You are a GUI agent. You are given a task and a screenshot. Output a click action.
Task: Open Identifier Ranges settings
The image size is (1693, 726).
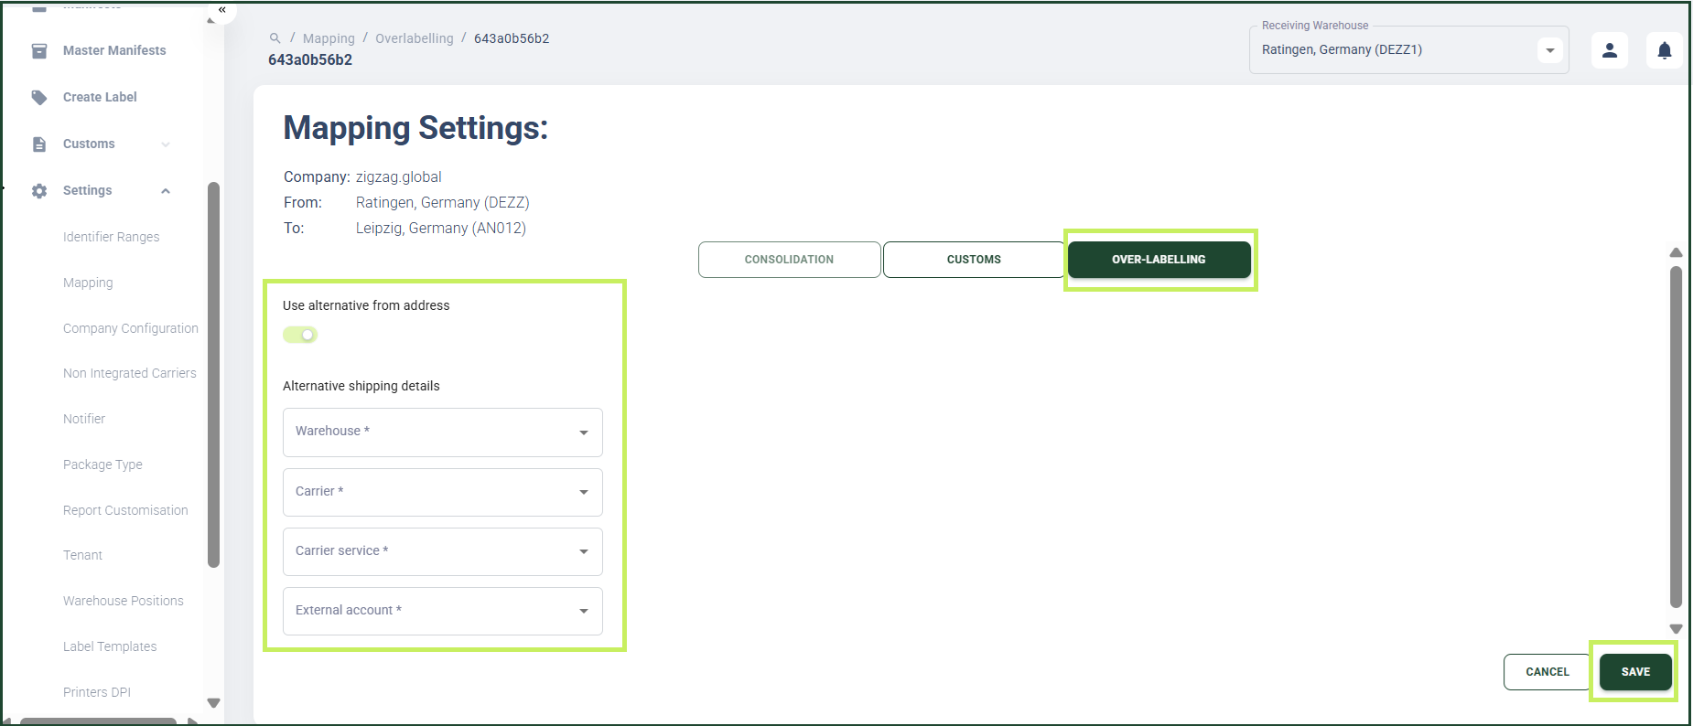[x=112, y=237]
